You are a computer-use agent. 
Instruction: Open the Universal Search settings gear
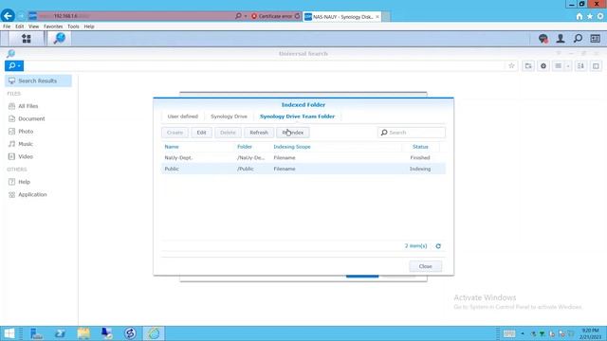pyautogui.click(x=543, y=66)
